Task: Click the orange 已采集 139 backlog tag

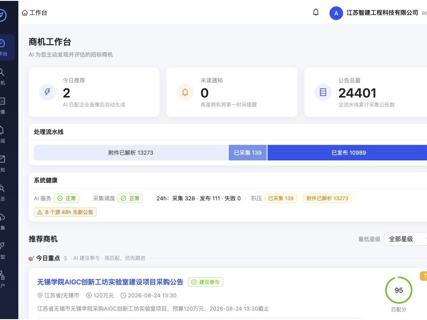Action: pyautogui.click(x=281, y=198)
